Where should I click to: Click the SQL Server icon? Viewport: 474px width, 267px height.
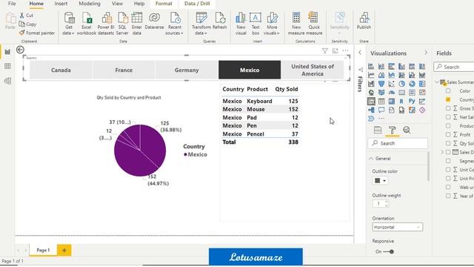click(x=122, y=18)
